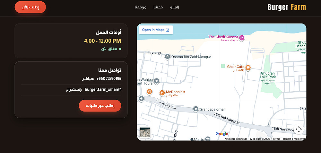
Task: Select the Osama Bin Zaid Mosque marker
Action: [x=168, y=56]
